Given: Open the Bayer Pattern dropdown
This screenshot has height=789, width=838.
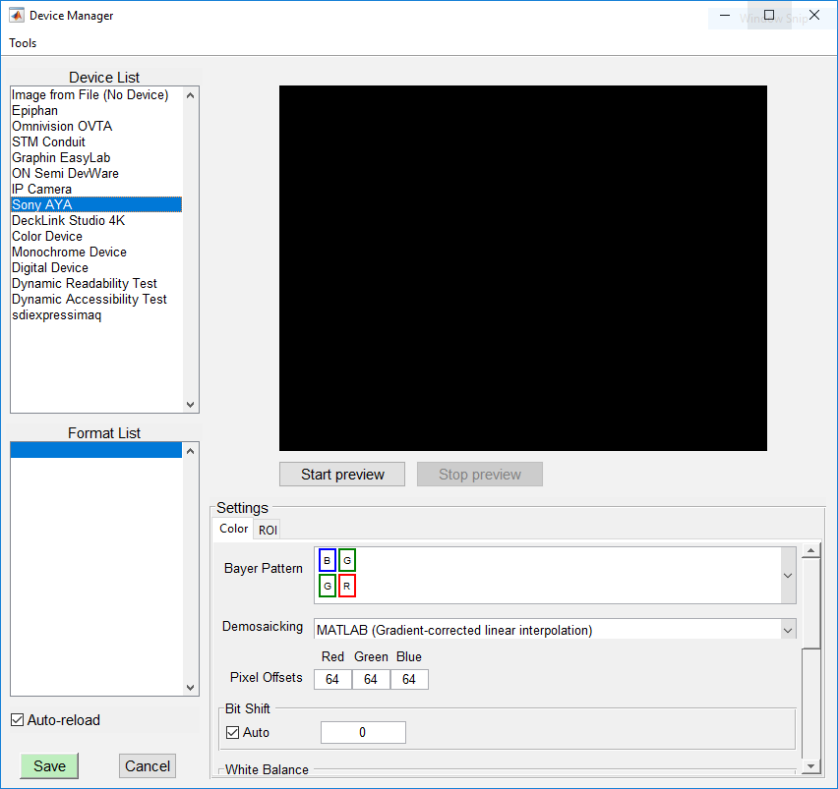Looking at the screenshot, I should click(x=788, y=576).
